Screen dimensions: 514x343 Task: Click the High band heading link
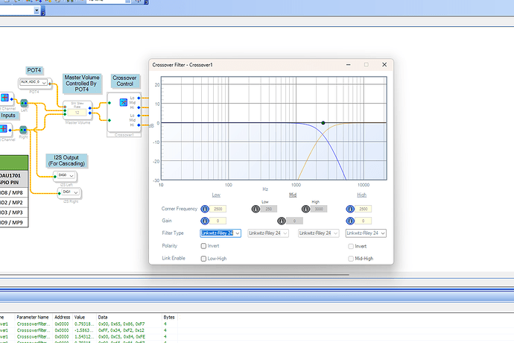click(362, 195)
